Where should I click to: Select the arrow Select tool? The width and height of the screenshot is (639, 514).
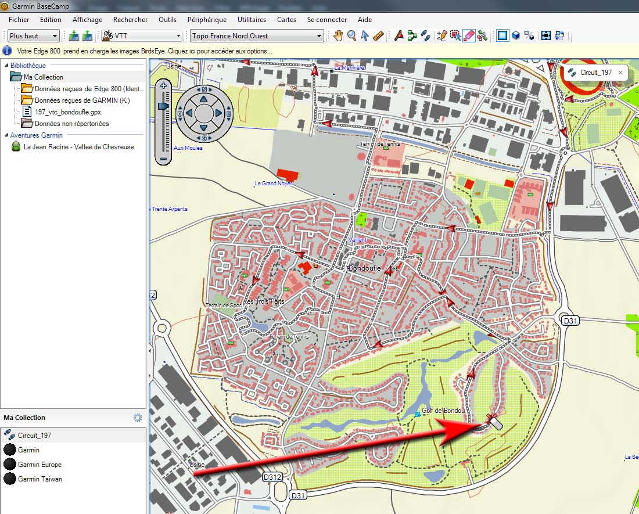pos(365,36)
